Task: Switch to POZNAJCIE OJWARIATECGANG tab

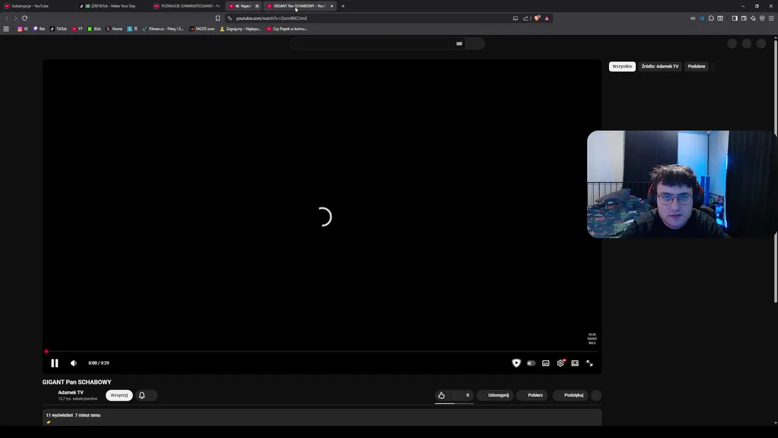Action: 188,6
